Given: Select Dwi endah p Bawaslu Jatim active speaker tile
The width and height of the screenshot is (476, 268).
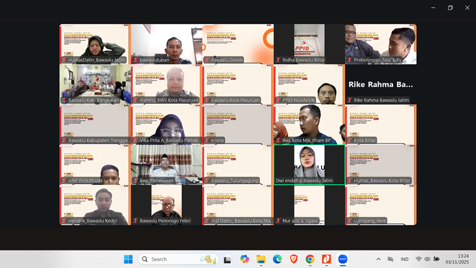Looking at the screenshot, I should click(x=309, y=165).
